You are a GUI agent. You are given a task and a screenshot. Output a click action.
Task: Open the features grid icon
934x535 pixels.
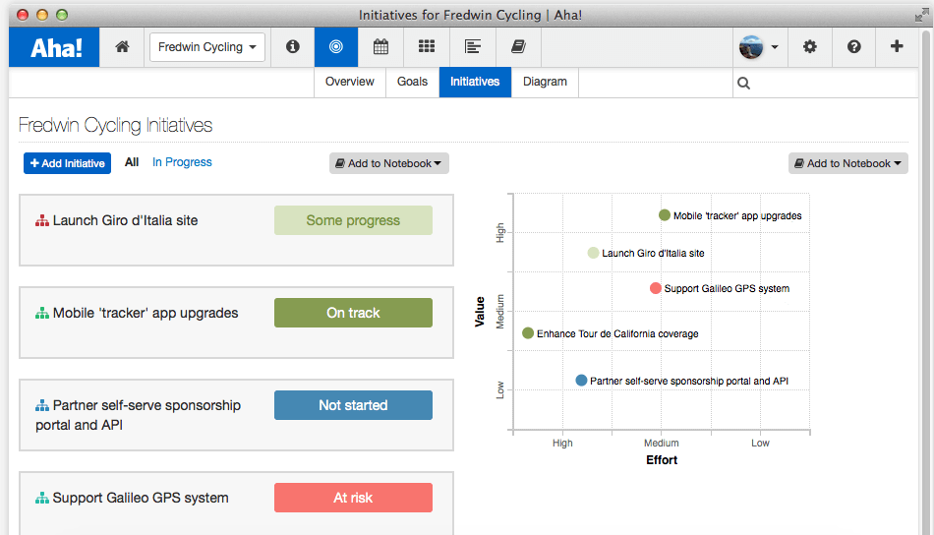[427, 46]
